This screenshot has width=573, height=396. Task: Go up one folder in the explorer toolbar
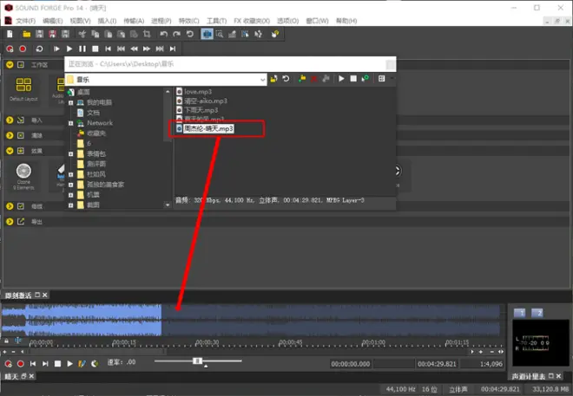273,78
